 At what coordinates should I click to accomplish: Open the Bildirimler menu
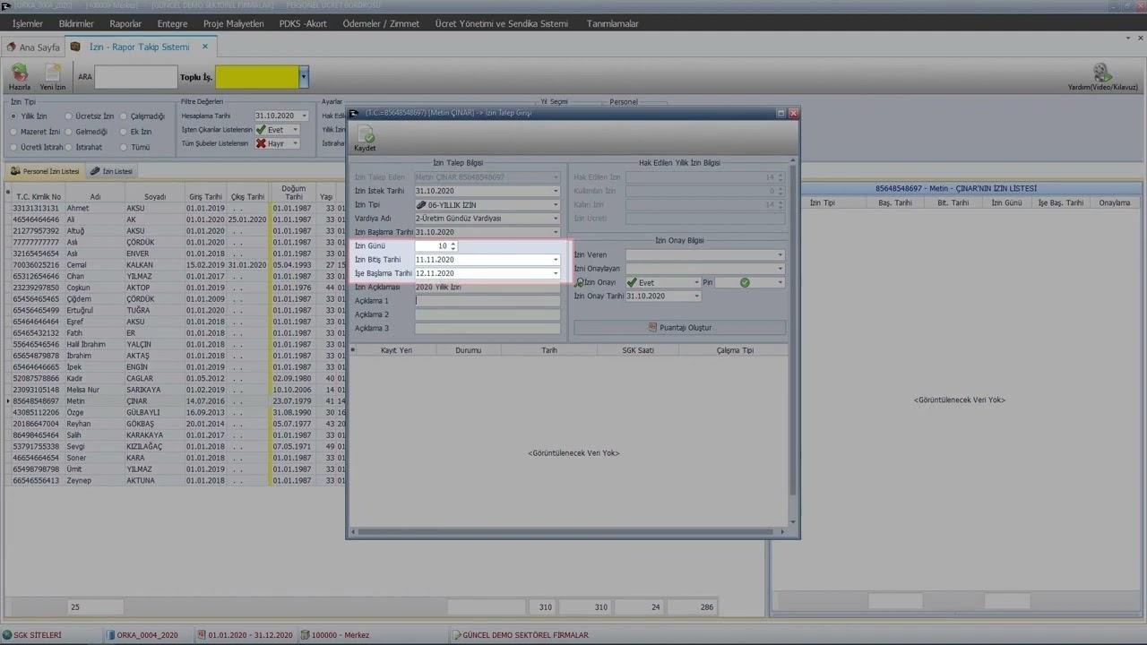76,23
